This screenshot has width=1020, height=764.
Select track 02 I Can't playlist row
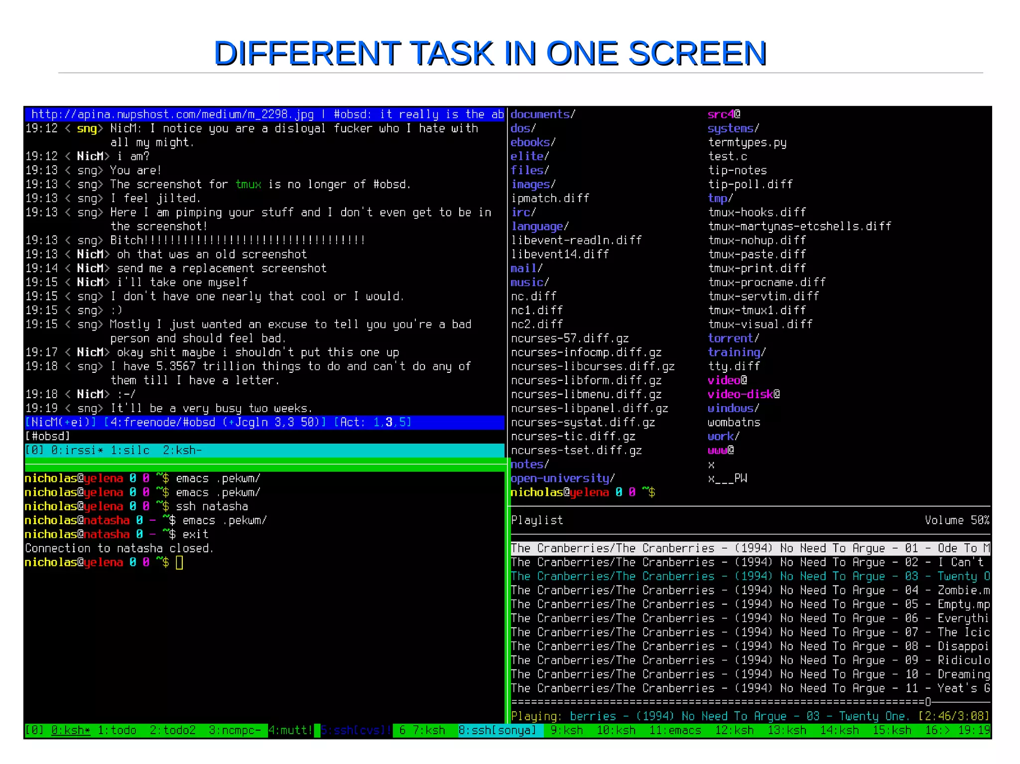[x=751, y=562]
